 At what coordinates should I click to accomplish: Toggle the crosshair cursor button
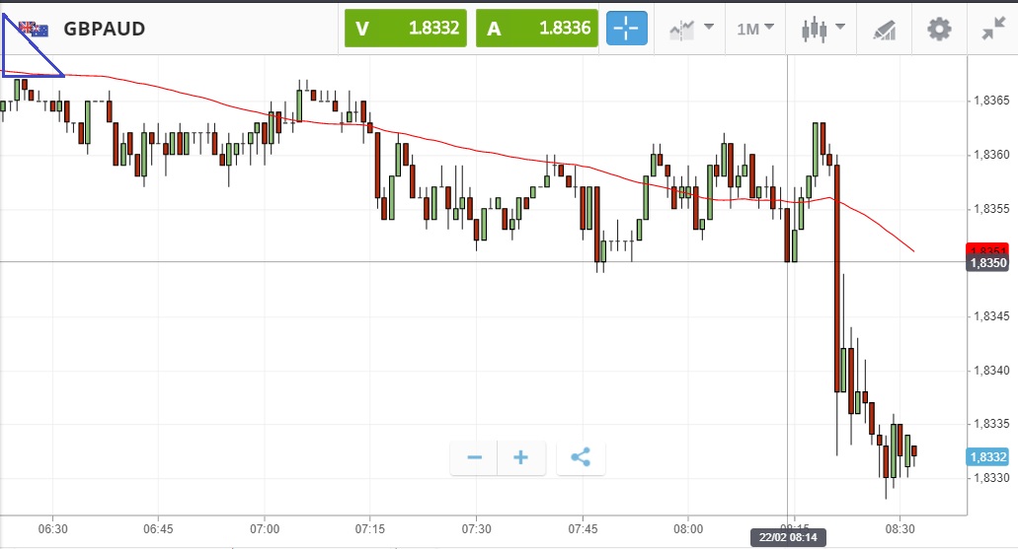point(626,29)
